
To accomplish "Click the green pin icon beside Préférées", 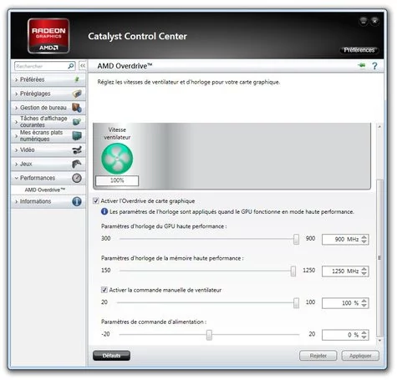I will (x=77, y=79).
